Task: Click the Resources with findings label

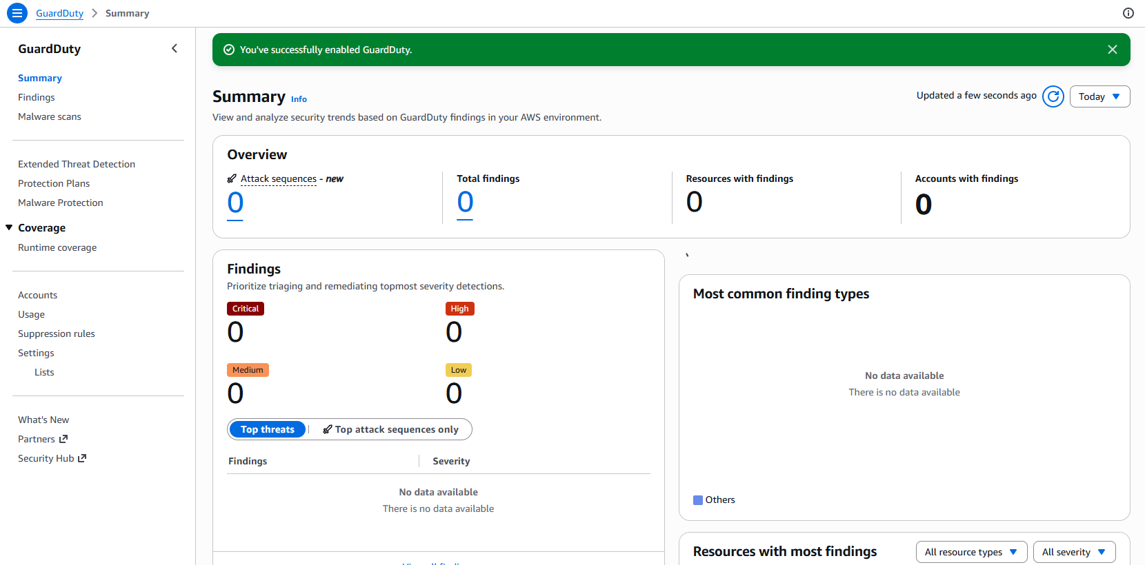Action: pyautogui.click(x=739, y=178)
